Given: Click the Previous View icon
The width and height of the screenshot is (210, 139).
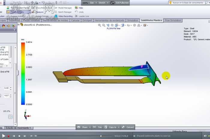Looking at the screenshot, I should click(x=108, y=25).
